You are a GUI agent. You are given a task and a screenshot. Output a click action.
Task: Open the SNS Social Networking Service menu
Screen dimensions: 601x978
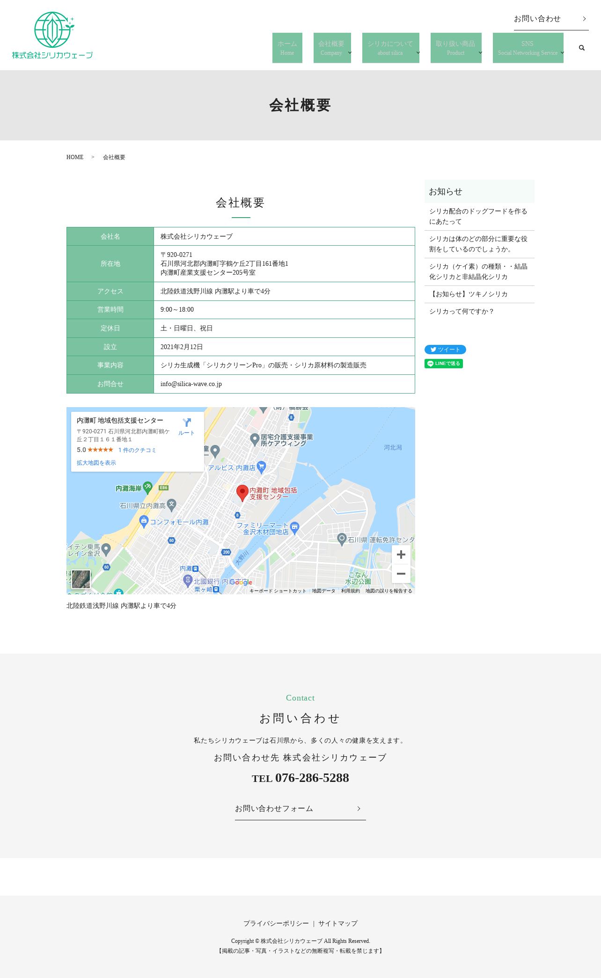[528, 48]
